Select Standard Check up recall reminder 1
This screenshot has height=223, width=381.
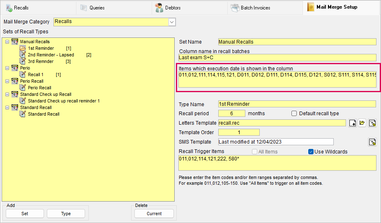64,101
